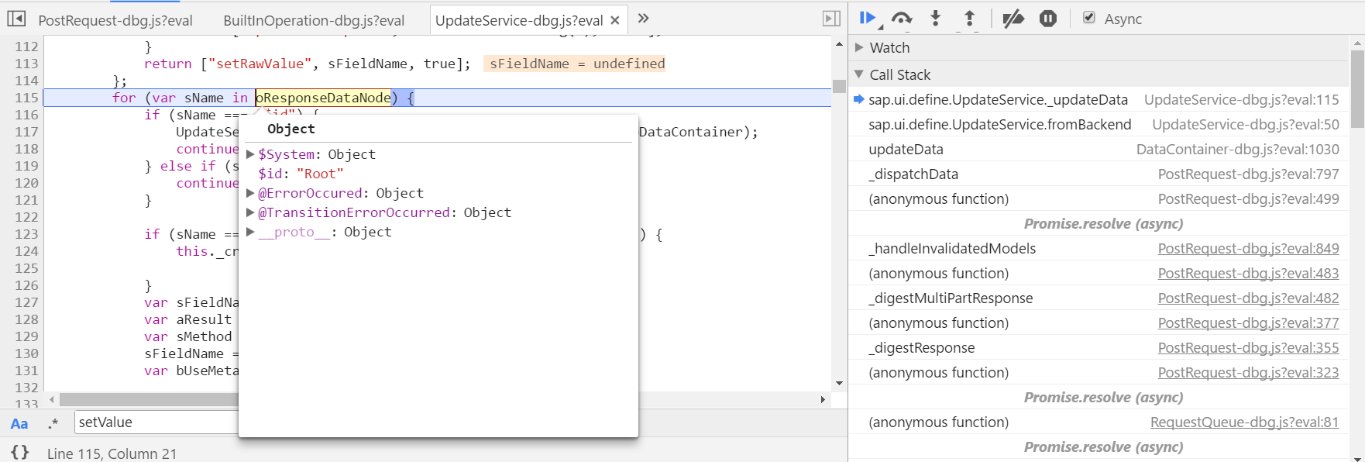Viewport: 1365px width, 462px height.
Task: Click editor scrollbar up arrow
Action: tap(839, 44)
